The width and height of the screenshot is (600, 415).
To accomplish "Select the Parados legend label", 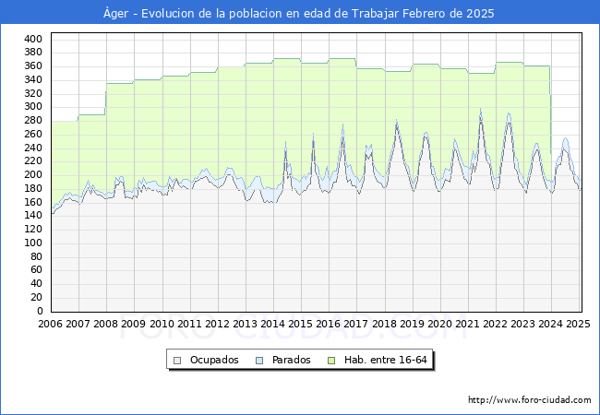I will point(291,360).
